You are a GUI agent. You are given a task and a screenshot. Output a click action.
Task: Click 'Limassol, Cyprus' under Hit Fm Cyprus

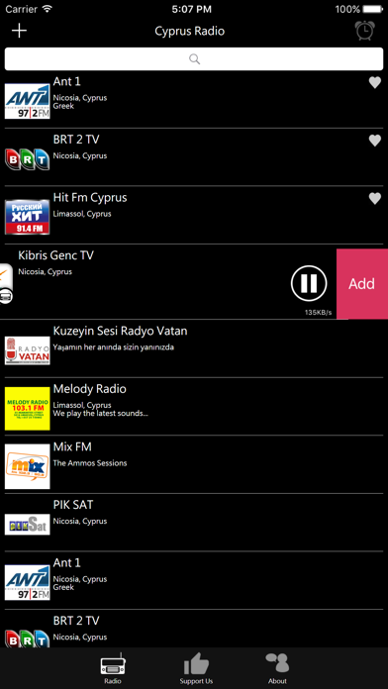coord(82,214)
